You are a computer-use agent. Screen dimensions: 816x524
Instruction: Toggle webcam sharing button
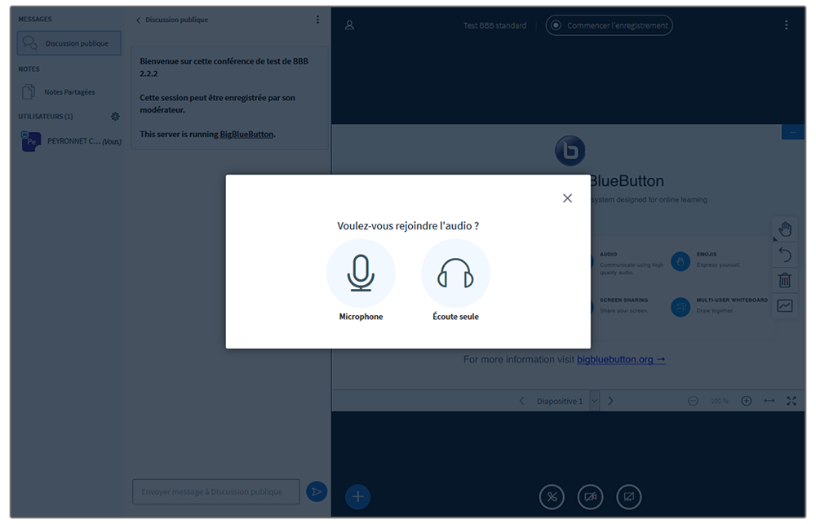590,496
